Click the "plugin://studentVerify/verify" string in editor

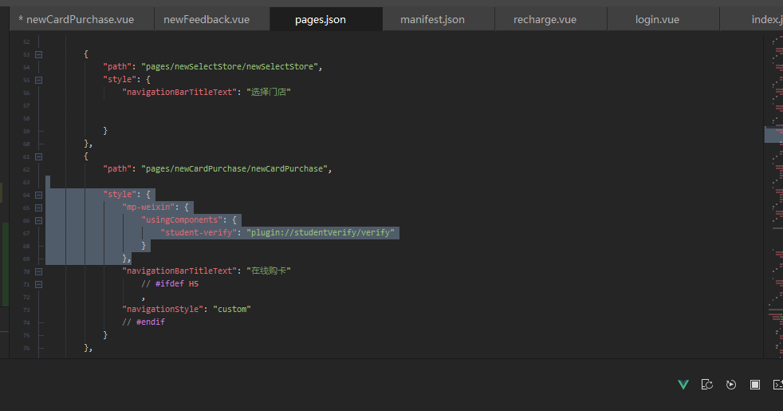pyautogui.click(x=321, y=233)
